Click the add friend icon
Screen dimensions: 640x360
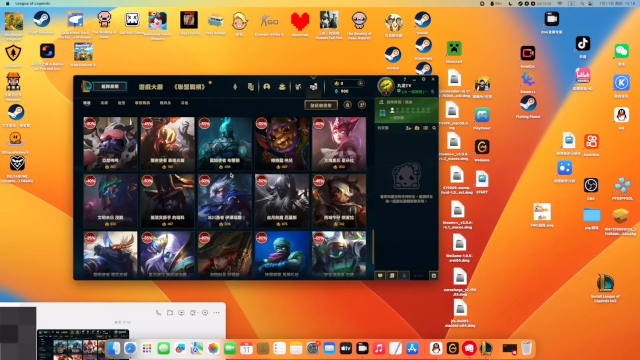(x=408, y=128)
